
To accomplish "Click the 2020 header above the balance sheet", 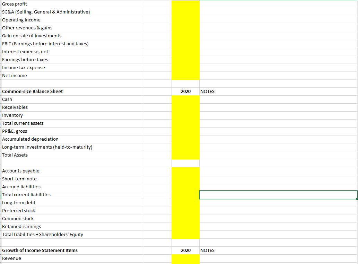I will click(185, 91).
